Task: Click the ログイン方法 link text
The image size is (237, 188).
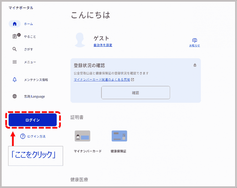Action: [36, 136]
